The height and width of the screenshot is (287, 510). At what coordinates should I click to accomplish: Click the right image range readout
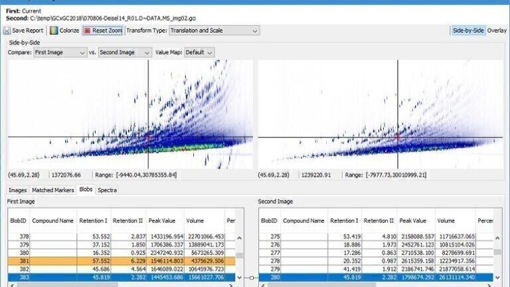point(385,175)
